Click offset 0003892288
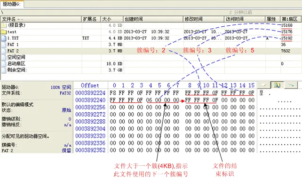302x178 pixels. [90, 122]
